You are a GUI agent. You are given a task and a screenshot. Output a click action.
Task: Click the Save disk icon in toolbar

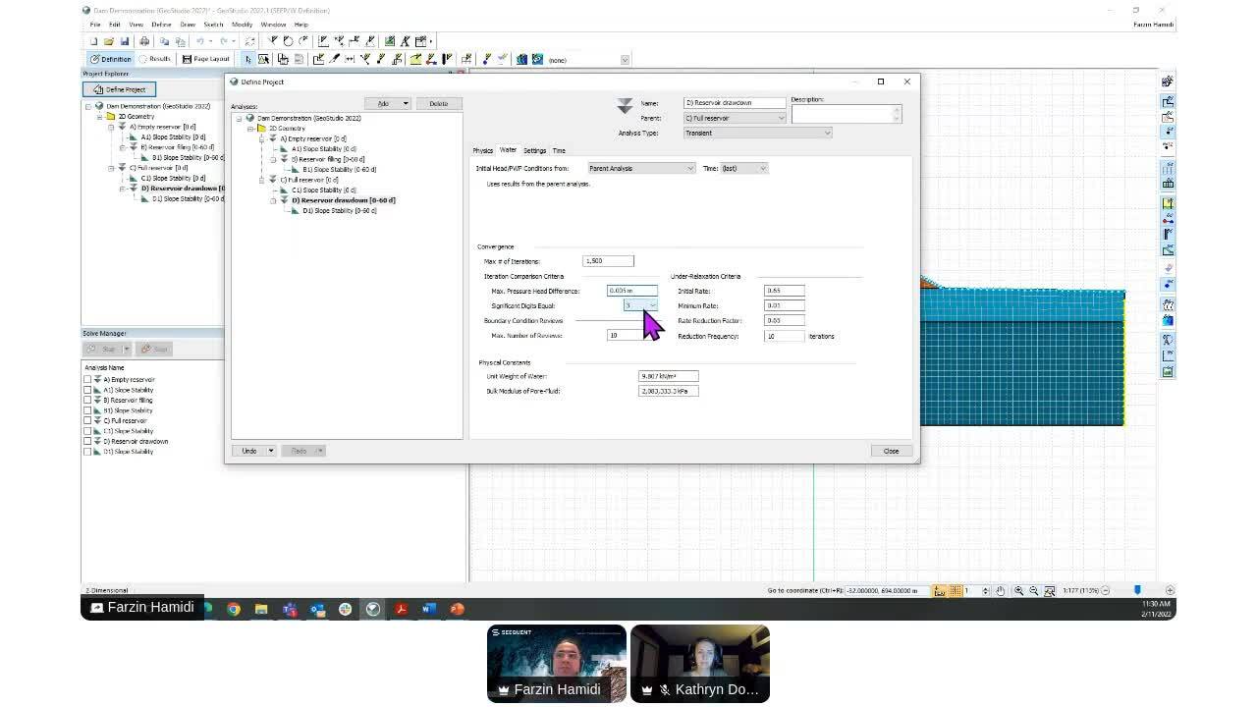tap(125, 41)
